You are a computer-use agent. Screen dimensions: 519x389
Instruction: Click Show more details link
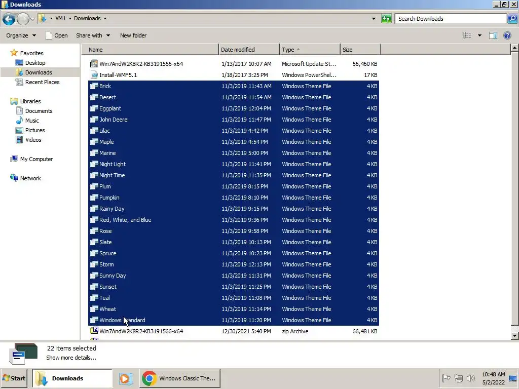71,358
